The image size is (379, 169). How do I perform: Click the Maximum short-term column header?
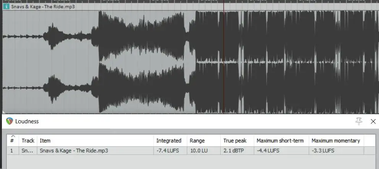tap(280, 140)
